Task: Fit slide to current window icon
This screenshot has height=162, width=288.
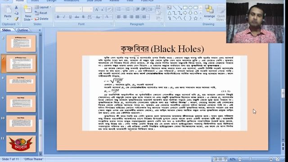Action: 278,159
